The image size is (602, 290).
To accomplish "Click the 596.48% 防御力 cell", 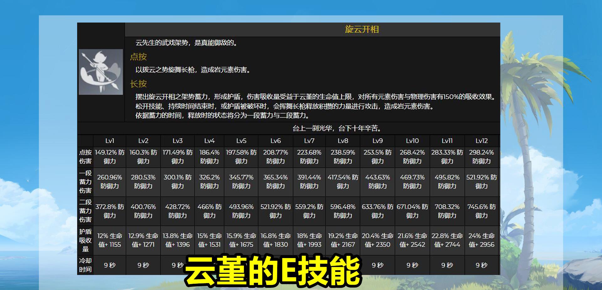I will tap(343, 211).
